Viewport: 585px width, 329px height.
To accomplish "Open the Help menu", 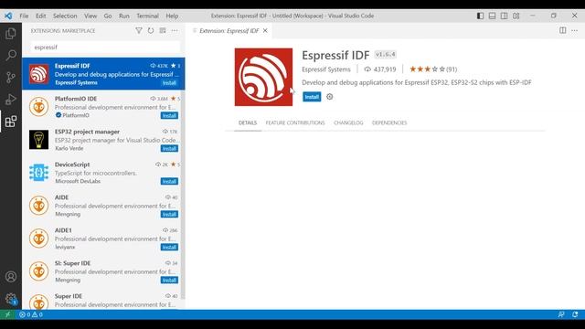I will pyautogui.click(x=172, y=16).
